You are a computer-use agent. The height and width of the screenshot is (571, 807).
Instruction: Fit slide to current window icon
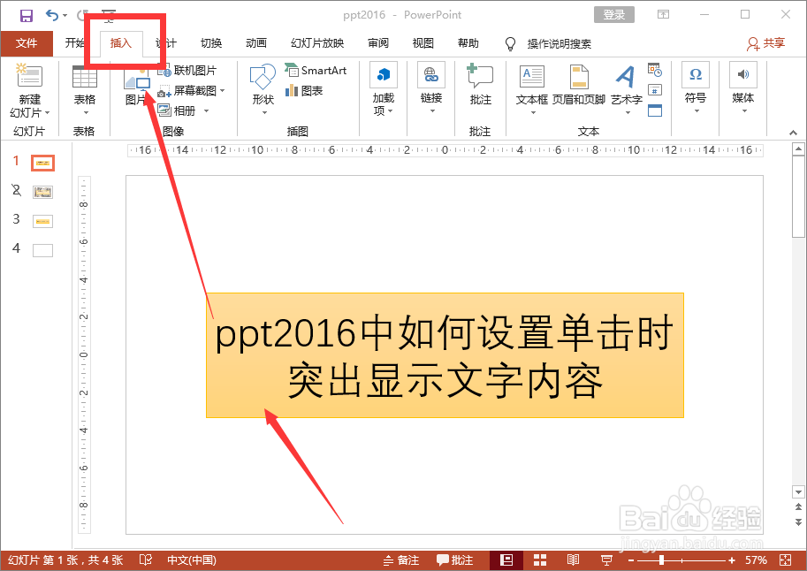(x=786, y=560)
